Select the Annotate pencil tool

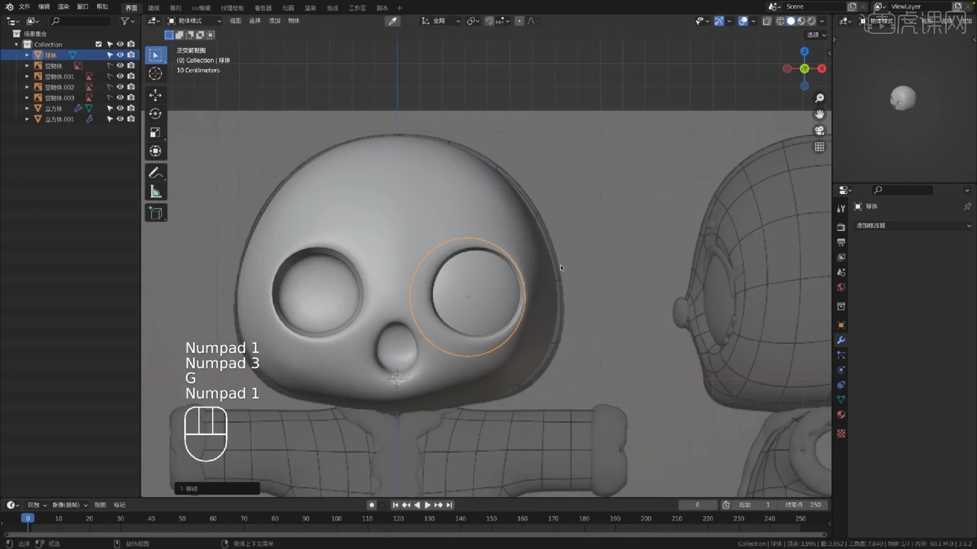tap(156, 173)
